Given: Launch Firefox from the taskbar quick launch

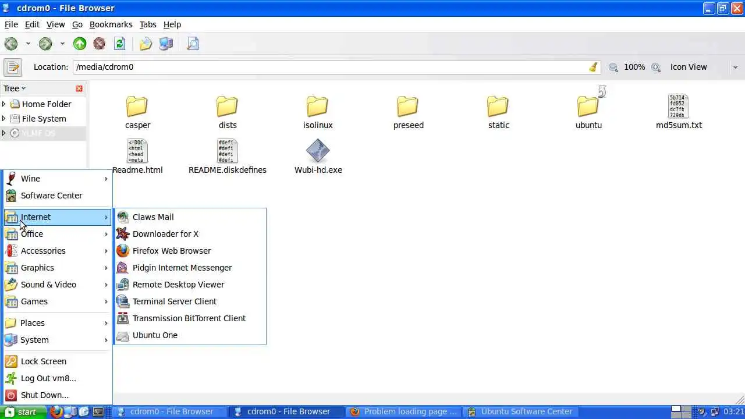Looking at the screenshot, I should point(56,411).
